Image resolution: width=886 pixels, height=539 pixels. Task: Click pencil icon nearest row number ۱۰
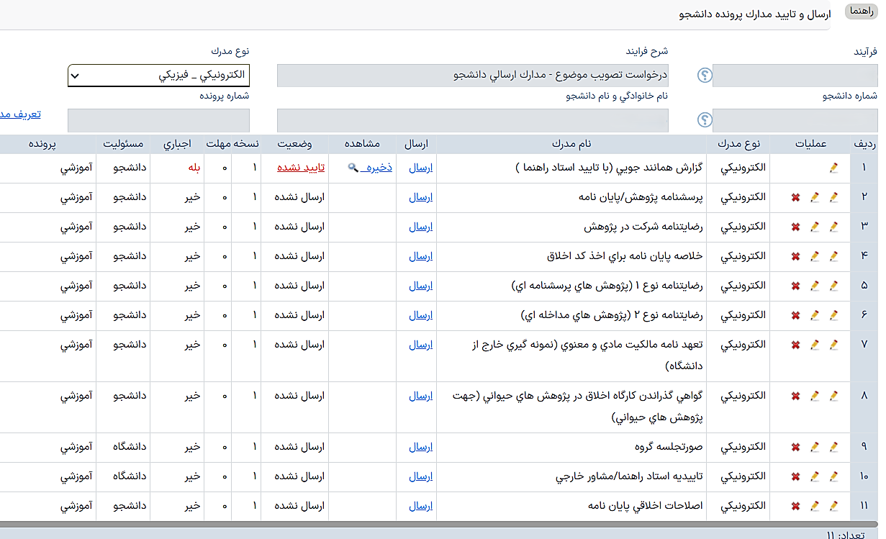(x=834, y=476)
